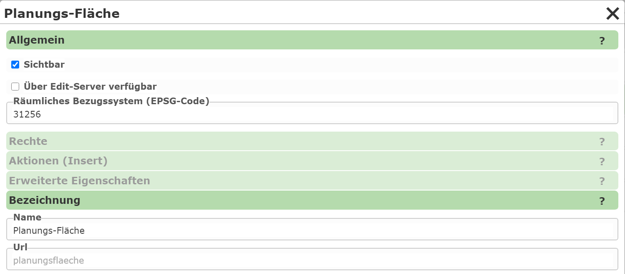Show help for Erweiterte Eigenschaften section
This screenshot has width=625, height=274.
tap(602, 181)
